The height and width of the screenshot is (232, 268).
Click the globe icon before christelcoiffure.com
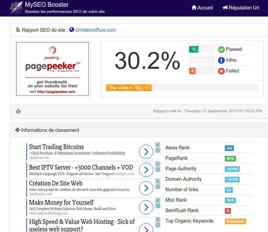(x=72, y=30)
